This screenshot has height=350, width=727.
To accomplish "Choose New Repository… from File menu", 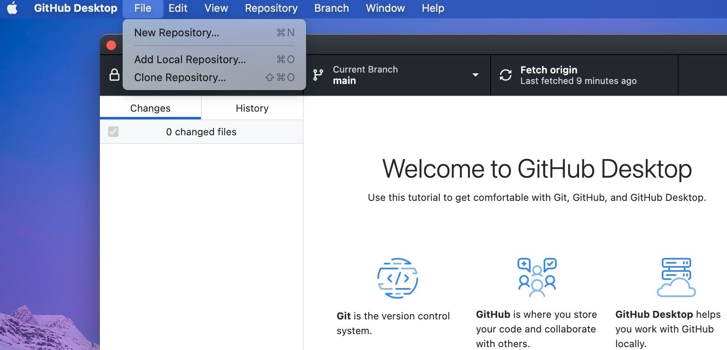I will point(214,33).
